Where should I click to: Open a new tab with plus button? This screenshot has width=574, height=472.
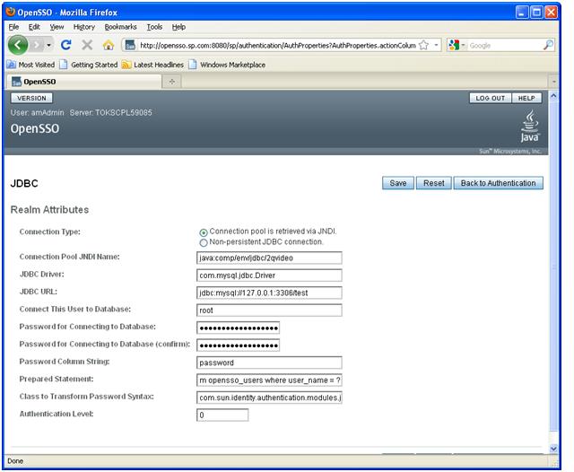[171, 82]
